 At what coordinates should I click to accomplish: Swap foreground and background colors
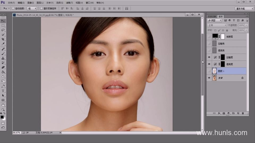5,114
